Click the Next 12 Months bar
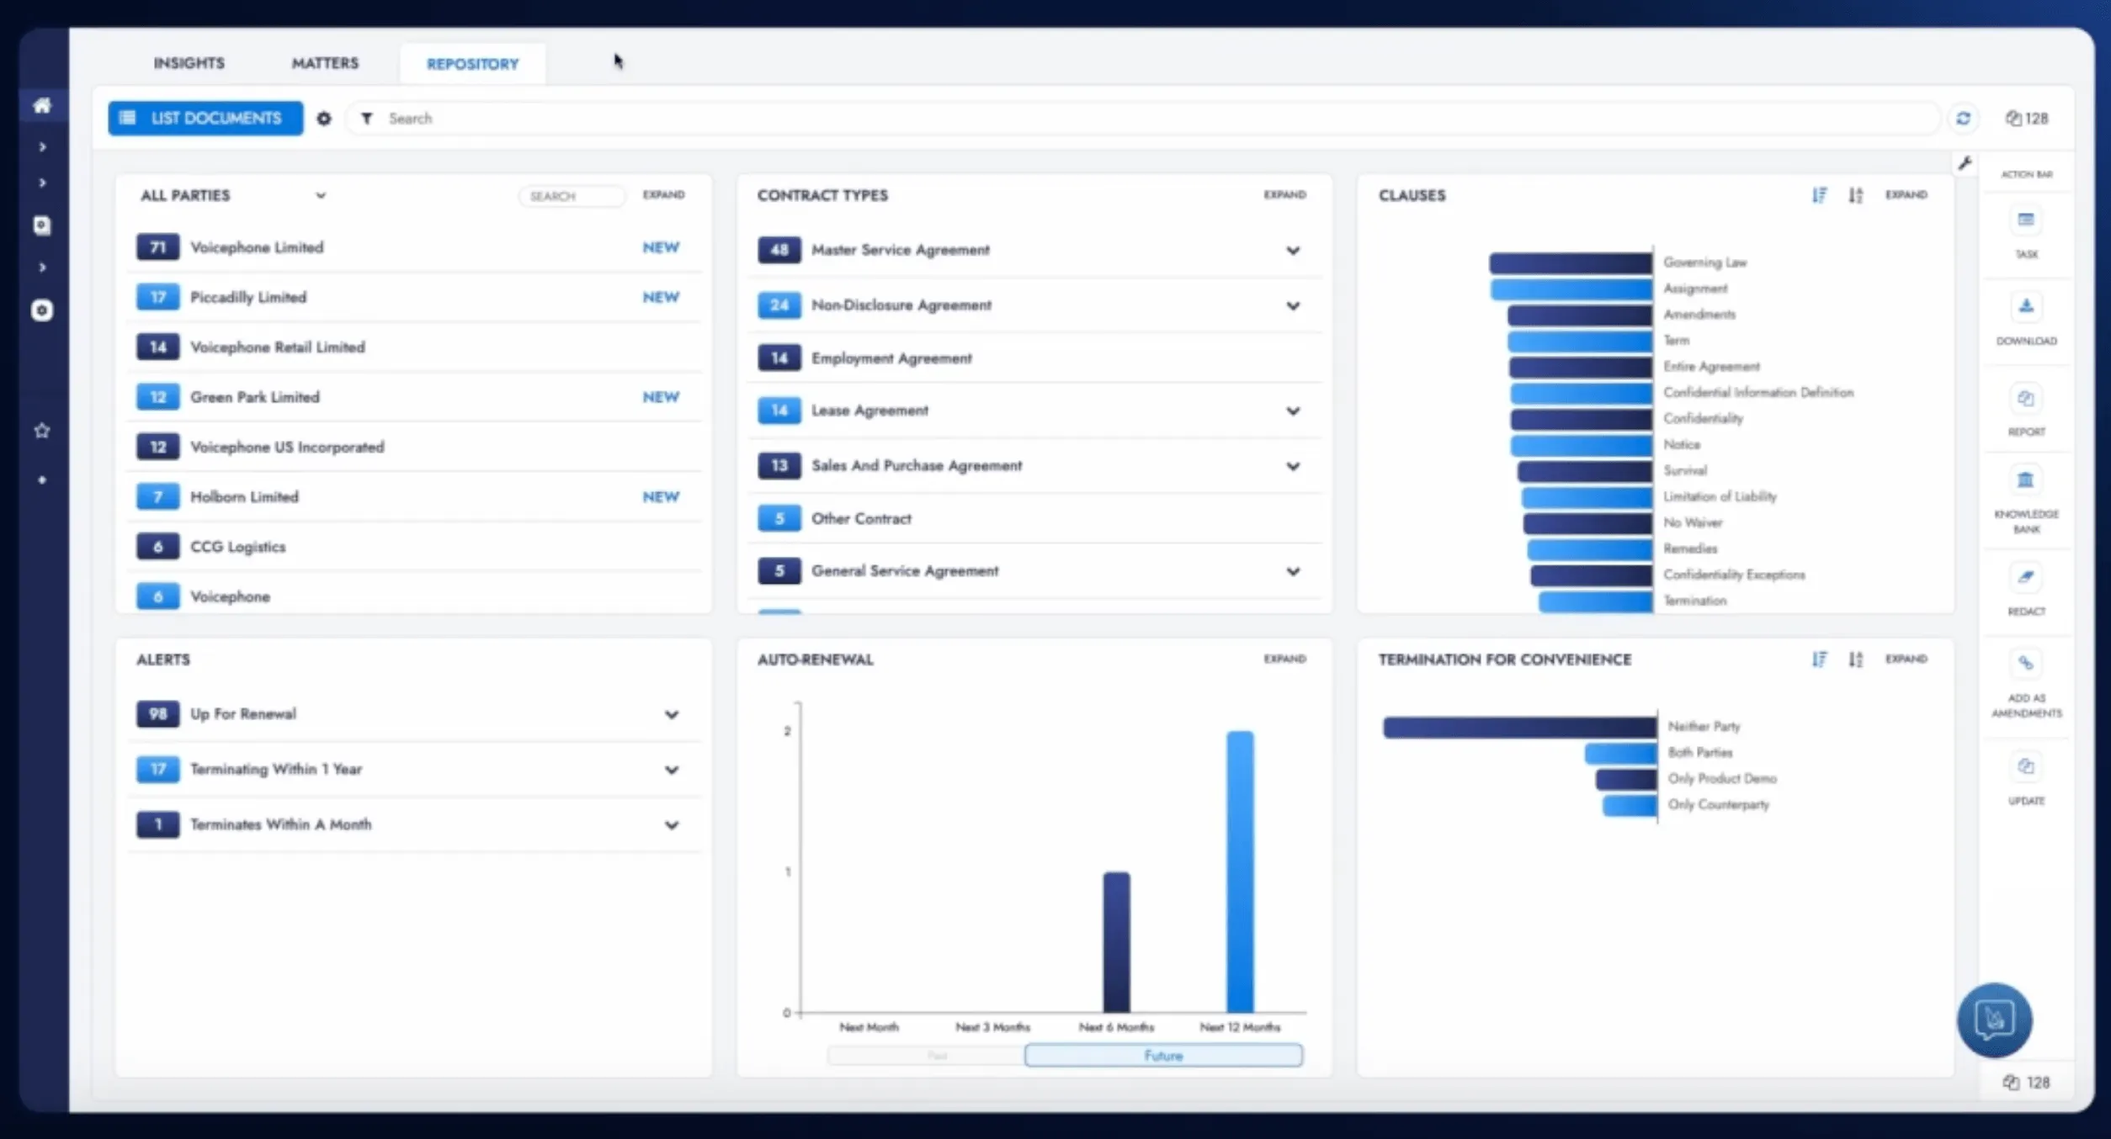The height and width of the screenshot is (1139, 2111). click(1240, 871)
